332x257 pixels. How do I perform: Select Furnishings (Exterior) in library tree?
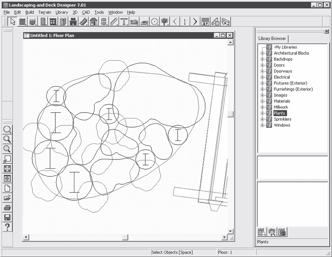click(293, 89)
